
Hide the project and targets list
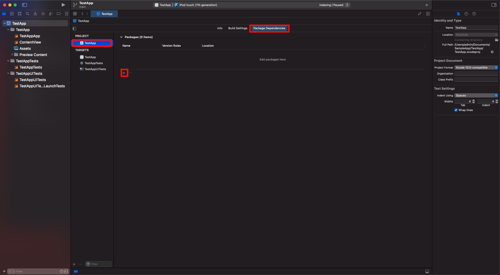(x=75, y=28)
